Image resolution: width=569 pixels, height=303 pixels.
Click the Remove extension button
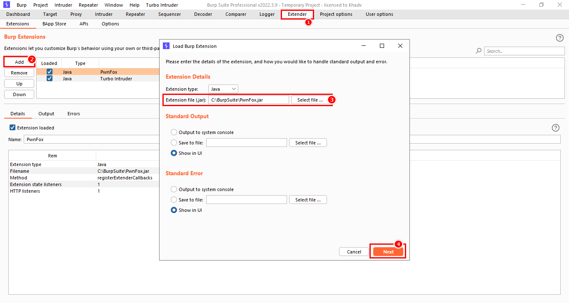pyautogui.click(x=19, y=73)
